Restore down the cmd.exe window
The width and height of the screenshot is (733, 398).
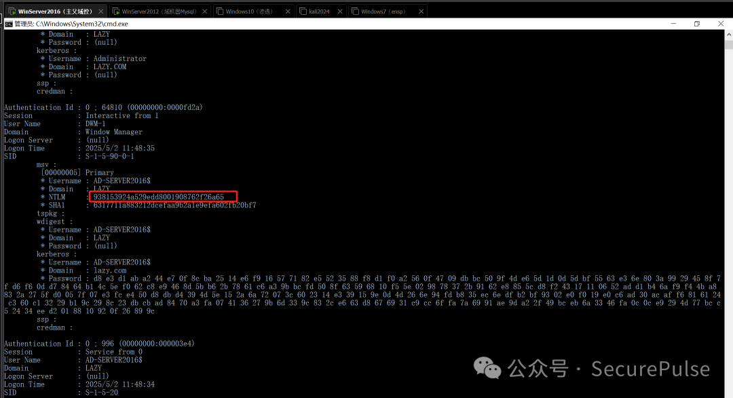click(697, 23)
